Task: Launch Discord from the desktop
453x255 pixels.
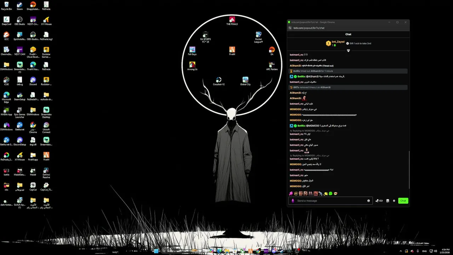Action: click(x=33, y=81)
